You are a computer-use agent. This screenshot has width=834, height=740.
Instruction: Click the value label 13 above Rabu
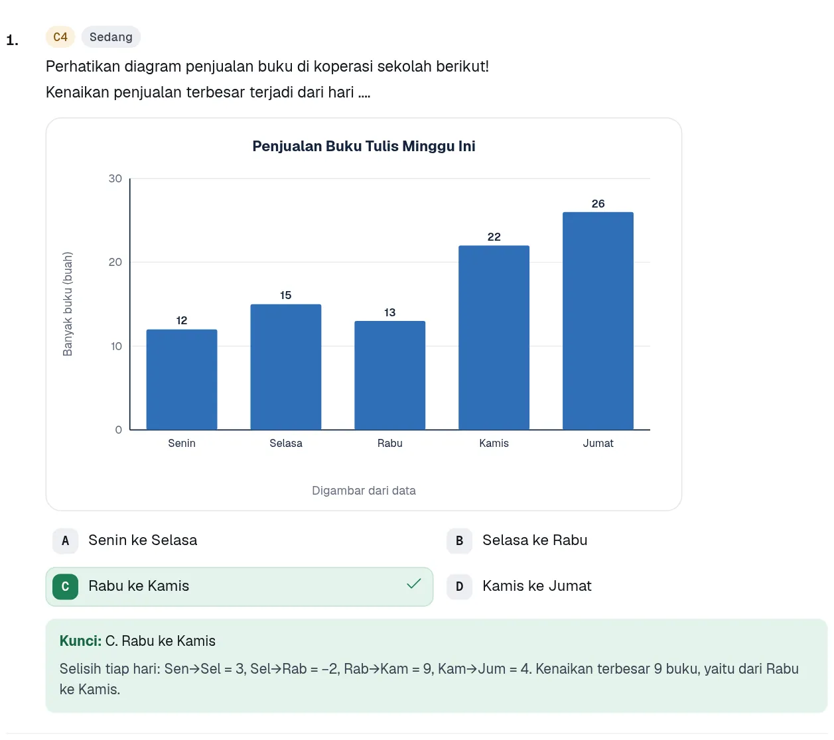[x=390, y=312]
